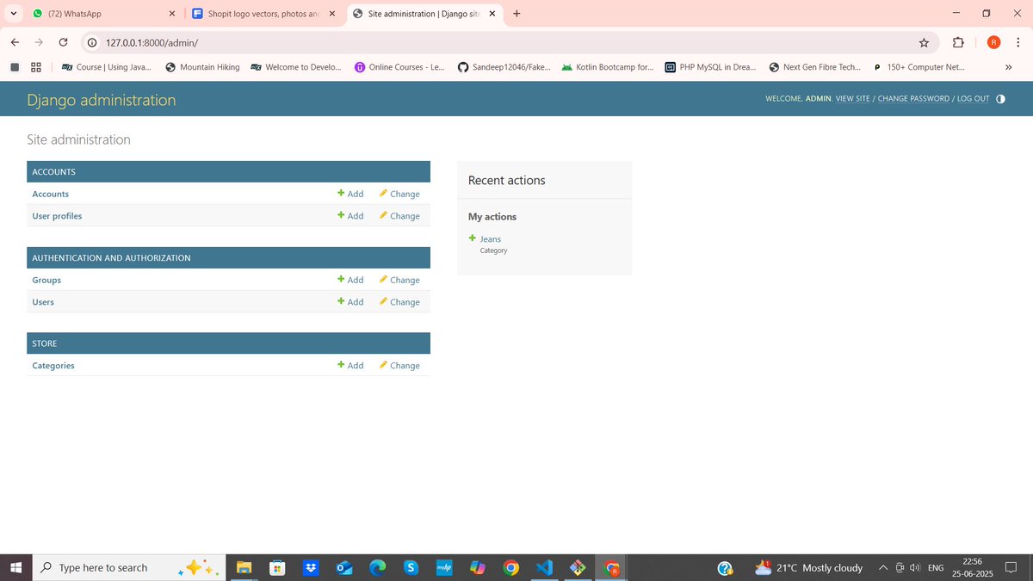
Task: Open the Sandeep12046 GitHub bookmark
Action: click(504, 66)
